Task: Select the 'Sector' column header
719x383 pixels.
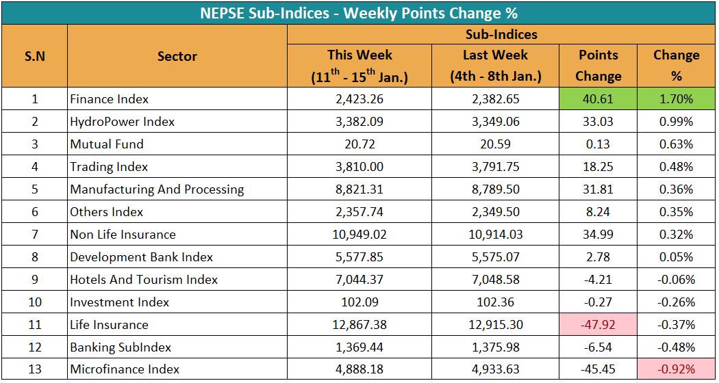Action: 177,57
